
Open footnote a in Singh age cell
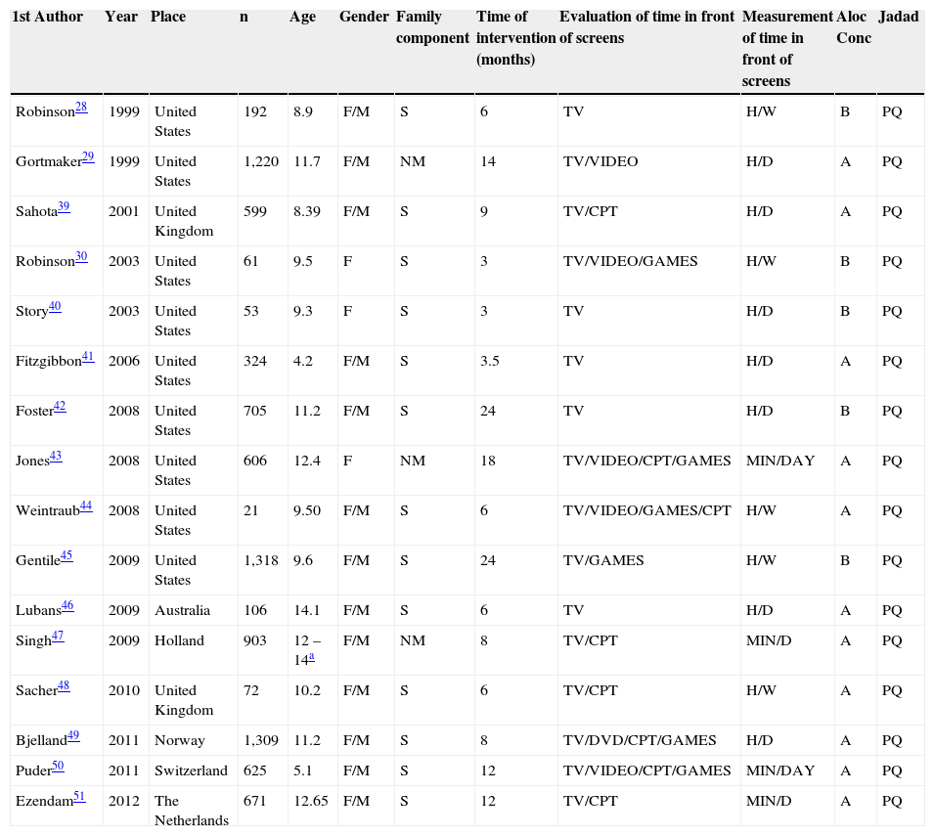tap(311, 657)
